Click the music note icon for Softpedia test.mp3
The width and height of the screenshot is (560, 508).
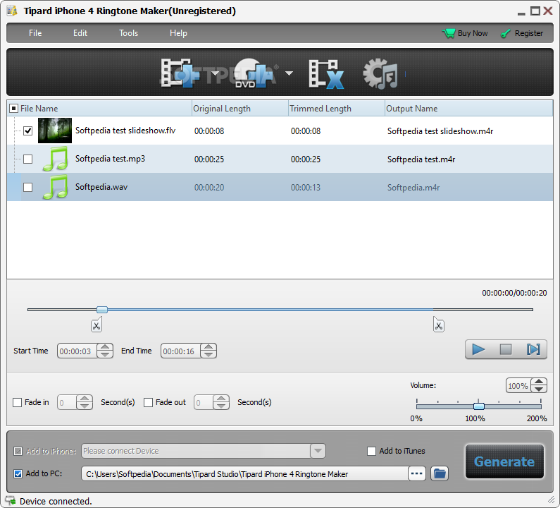[x=55, y=159]
